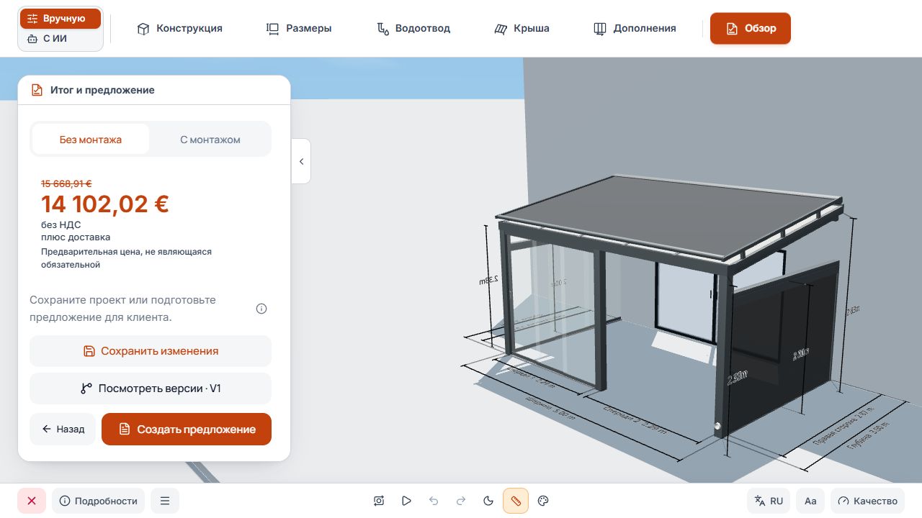Screen dimensions: 922x518
Task: Click Создать предложение button
Action: click(x=187, y=429)
